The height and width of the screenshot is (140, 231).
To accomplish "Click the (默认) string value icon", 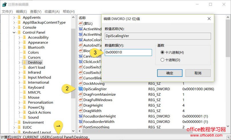I will pos(81,23).
